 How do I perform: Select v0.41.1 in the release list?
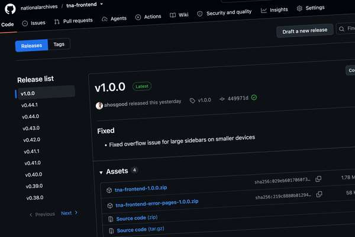[x=32, y=151]
